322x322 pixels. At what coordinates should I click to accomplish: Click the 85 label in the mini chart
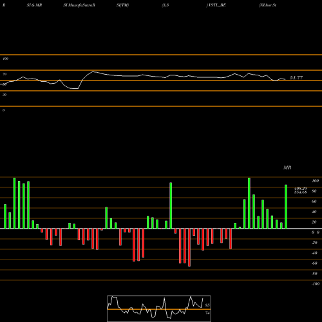(x=207, y=305)
